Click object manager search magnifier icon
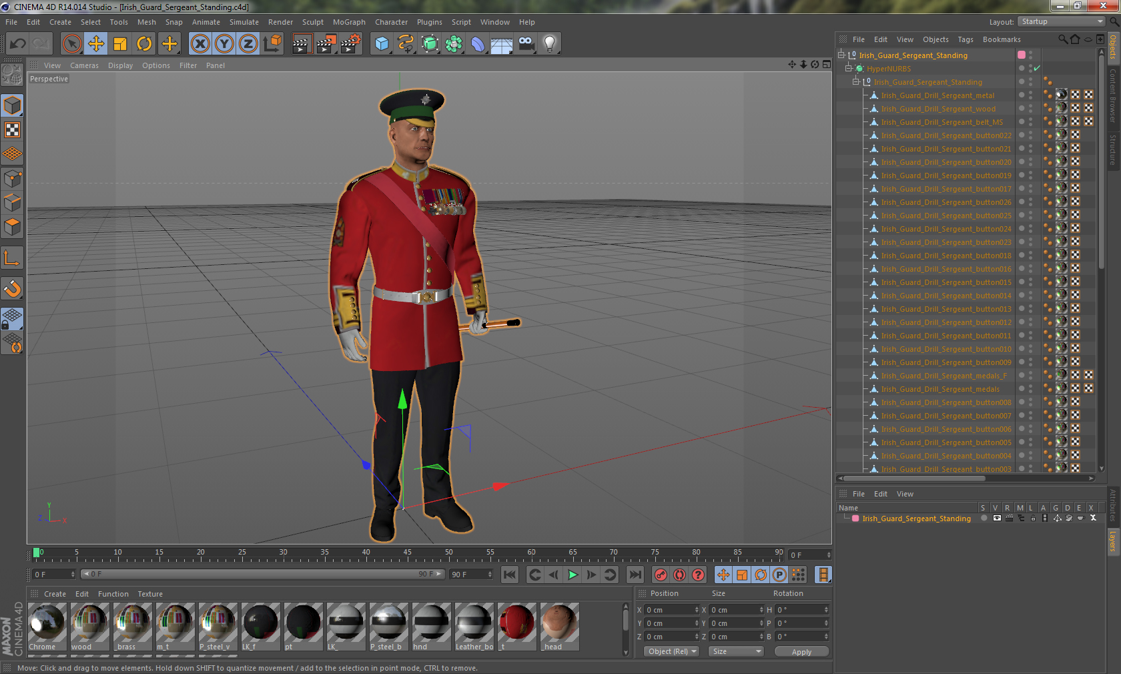 (1062, 39)
